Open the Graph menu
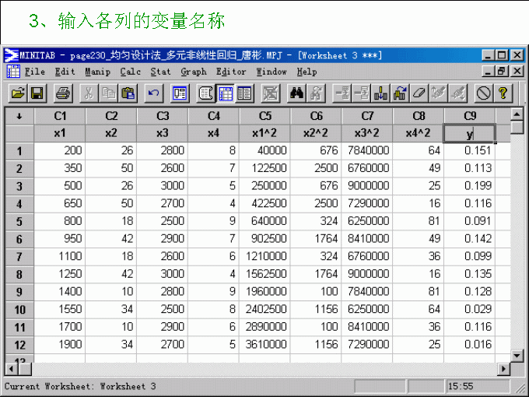529x397 pixels. pyautogui.click(x=194, y=72)
